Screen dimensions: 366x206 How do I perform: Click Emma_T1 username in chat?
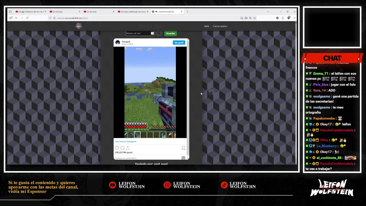point(321,74)
